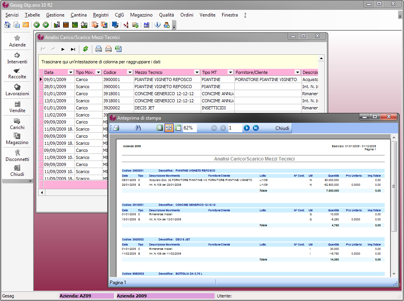Open the Fornitore/Cliente column filter dropdown
Viewport: 404px width, 301px height.
tap(297, 72)
